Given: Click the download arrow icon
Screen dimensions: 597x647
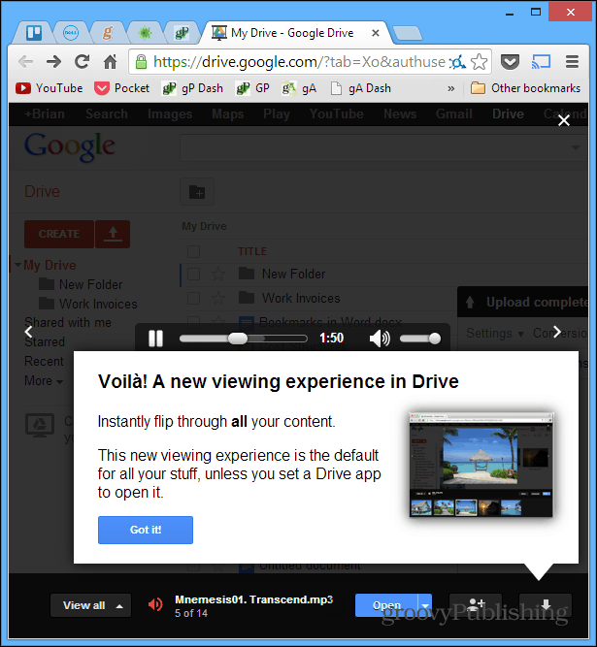Looking at the screenshot, I should click(x=546, y=605).
